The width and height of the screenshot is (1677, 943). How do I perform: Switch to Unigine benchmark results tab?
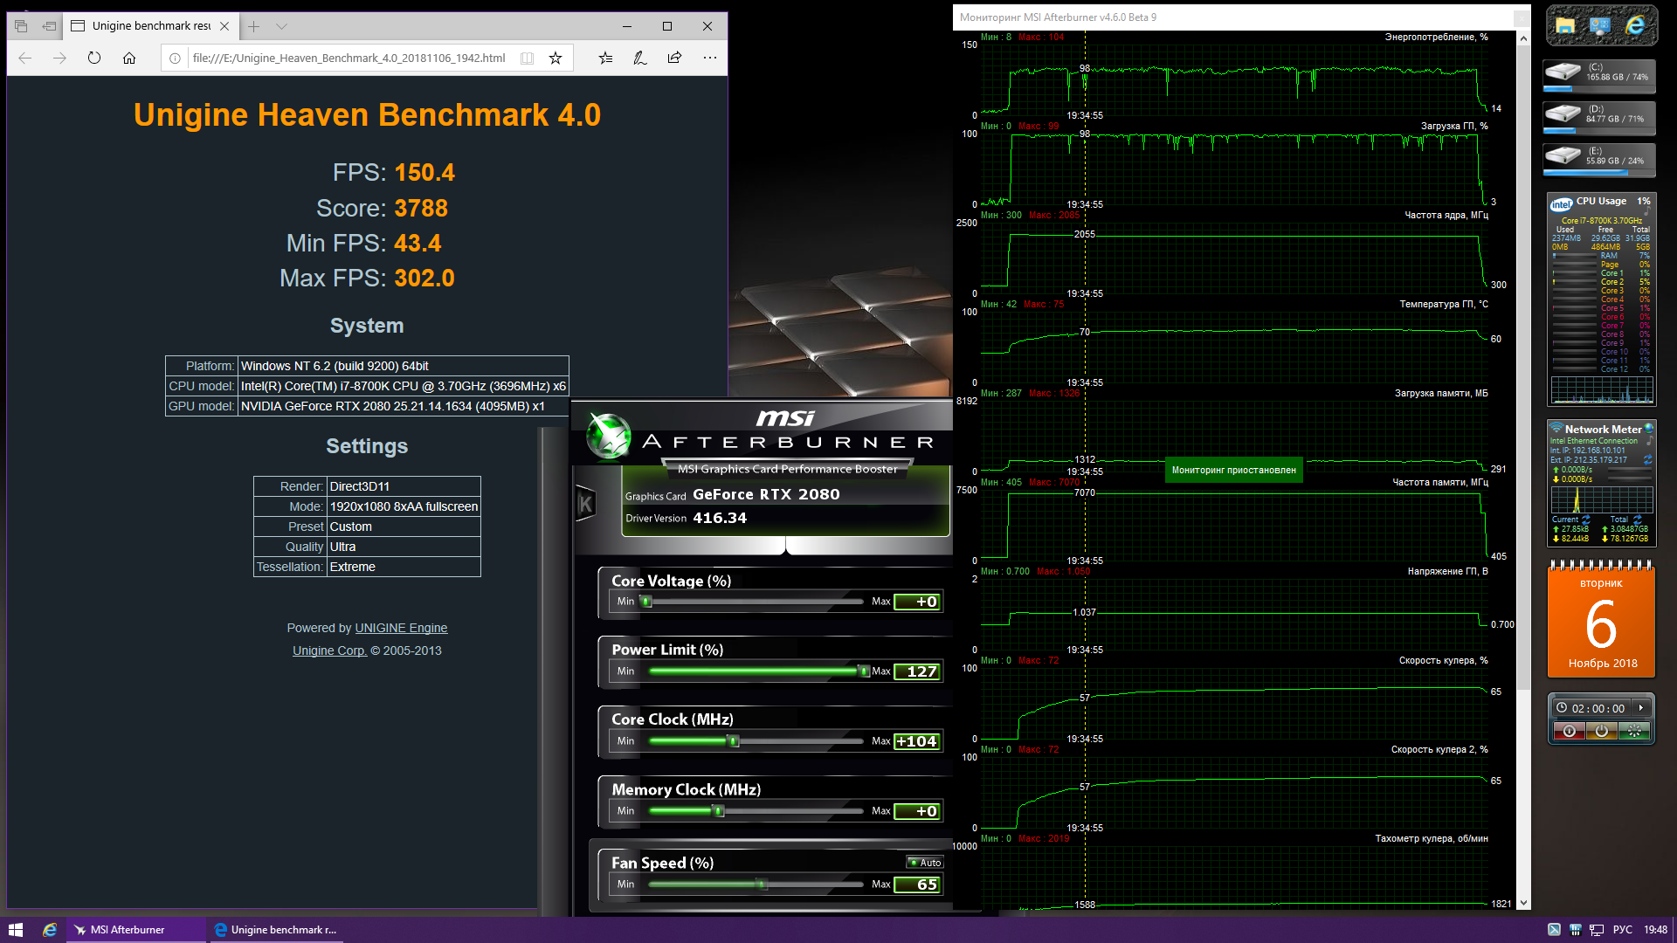tap(150, 26)
